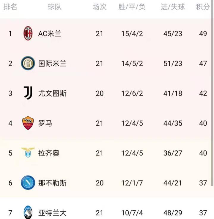Viewport: 214px width, 219px height.
Task: Click the Atalanta club crest
Action: tap(28, 212)
